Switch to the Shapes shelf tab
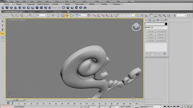The width and height of the screenshot is (193, 108). pos(19,4)
